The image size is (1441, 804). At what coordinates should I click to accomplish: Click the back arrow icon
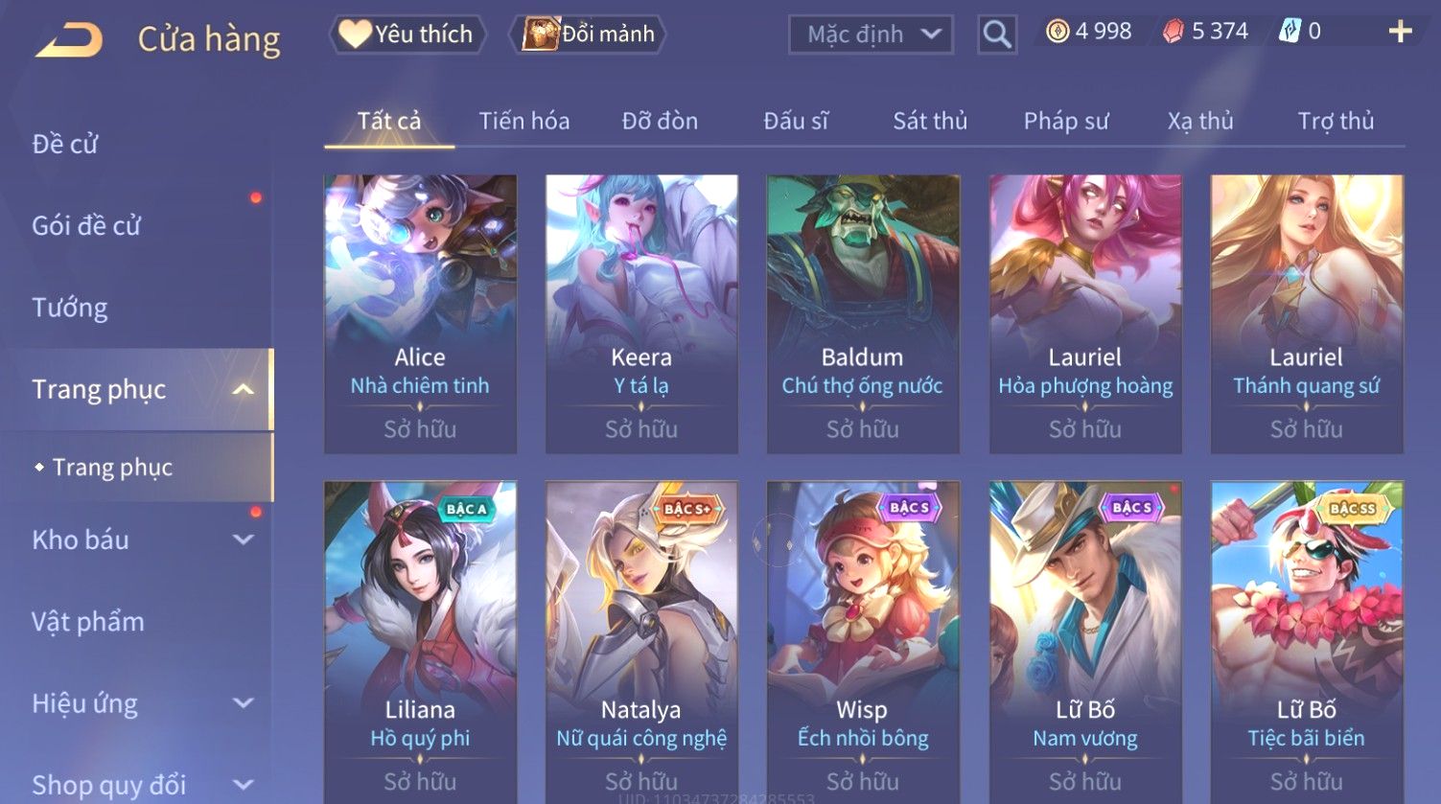pos(69,41)
